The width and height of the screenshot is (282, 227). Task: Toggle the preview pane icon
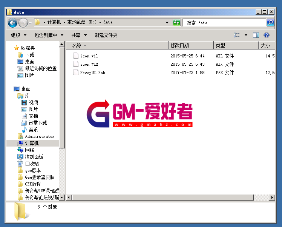pos(256,35)
